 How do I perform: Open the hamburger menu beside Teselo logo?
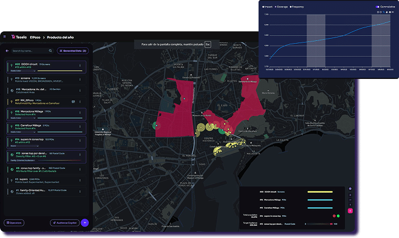pyautogui.click(x=5, y=36)
